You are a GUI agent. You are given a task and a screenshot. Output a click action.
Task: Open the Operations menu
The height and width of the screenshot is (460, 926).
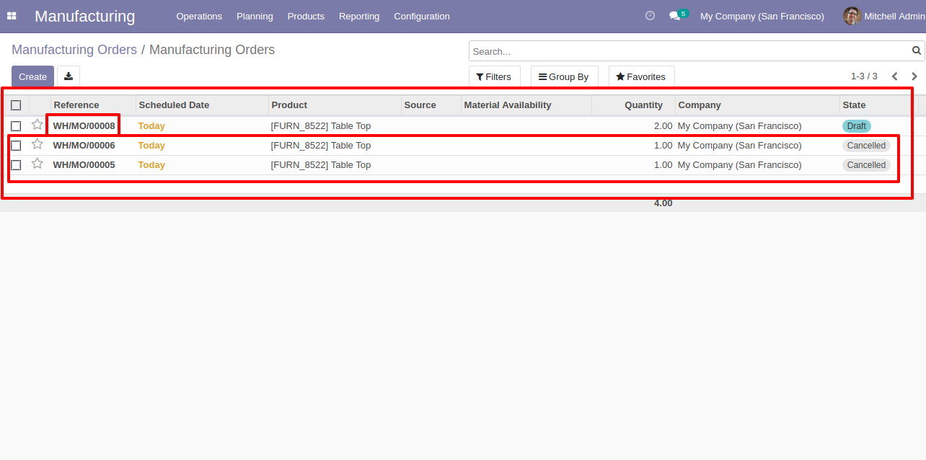[199, 16]
